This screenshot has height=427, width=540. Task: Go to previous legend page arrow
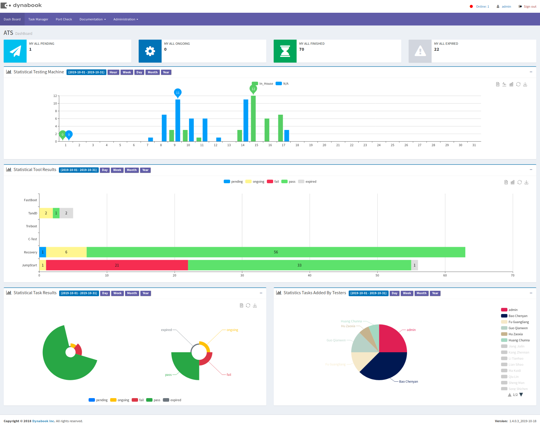point(510,395)
